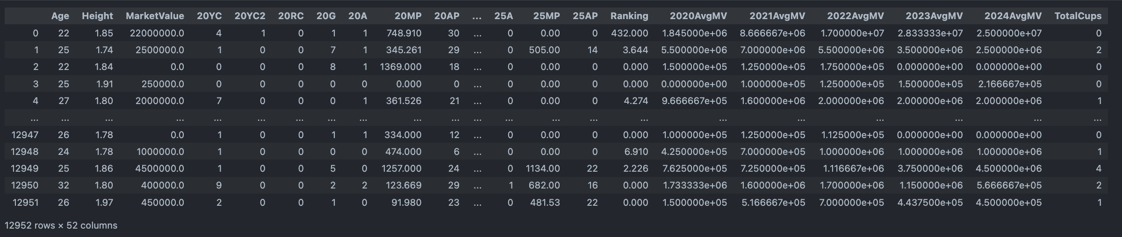Viewport: 1122px width, 237px height.
Task: Click the Age column header
Action: [60, 16]
